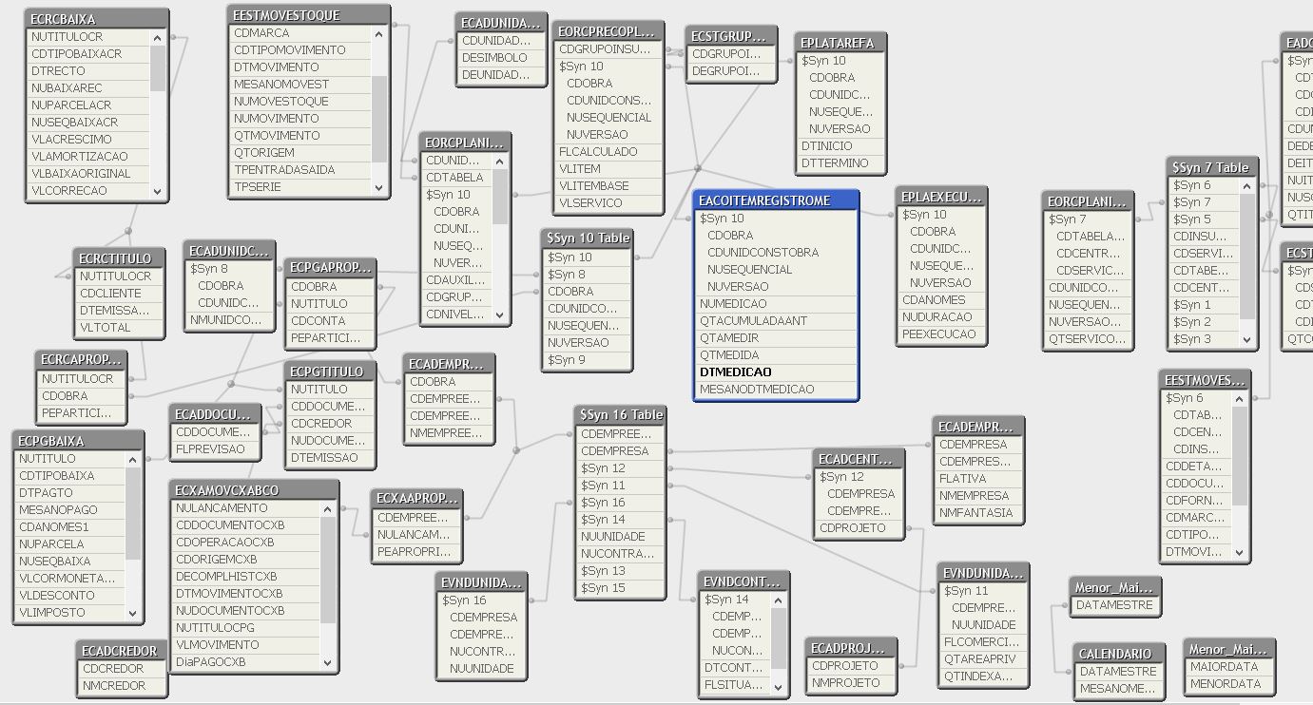The height and width of the screenshot is (705, 1313).
Task: Select NUDURACAO field
Action: [x=941, y=317]
